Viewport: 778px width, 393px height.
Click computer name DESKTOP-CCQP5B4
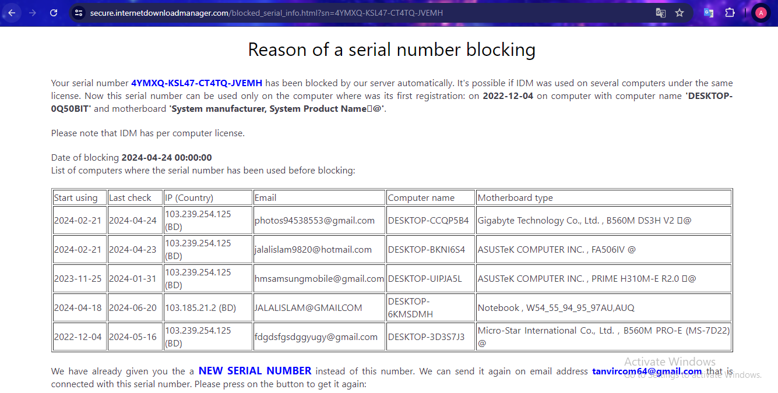[428, 220]
